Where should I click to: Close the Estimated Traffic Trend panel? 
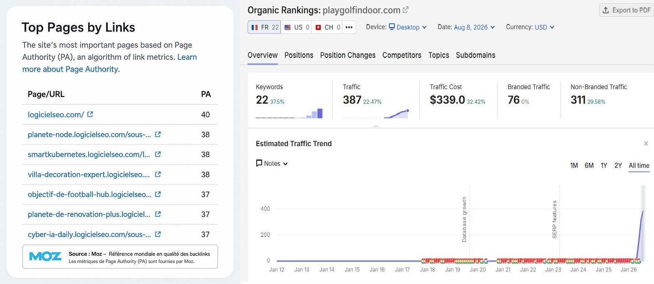pyautogui.click(x=646, y=144)
